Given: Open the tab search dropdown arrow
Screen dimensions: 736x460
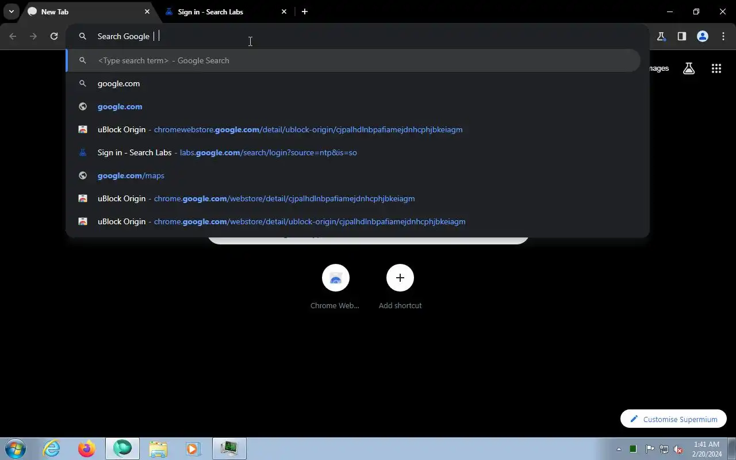Looking at the screenshot, I should [x=11, y=11].
